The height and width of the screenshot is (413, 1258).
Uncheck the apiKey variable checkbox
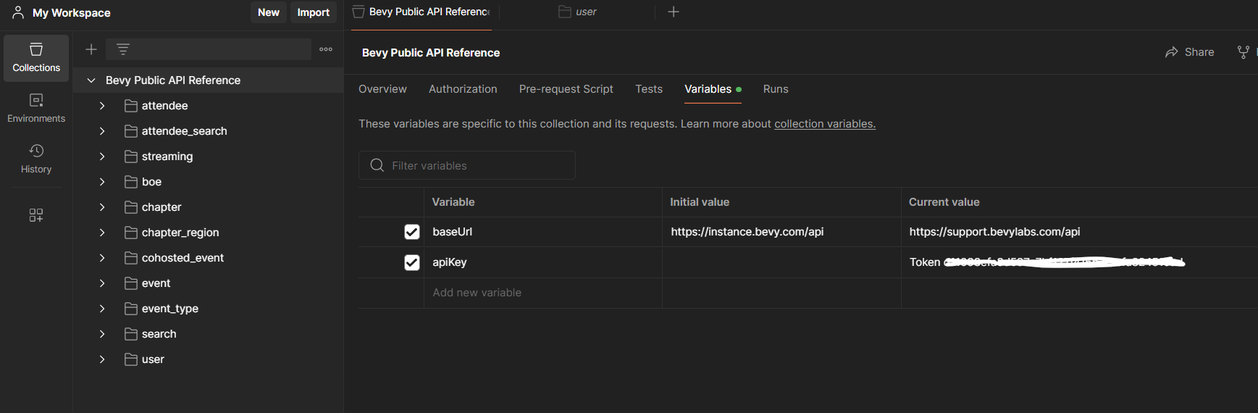[x=412, y=262]
